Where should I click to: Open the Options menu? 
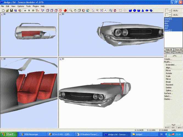coord(21,6)
